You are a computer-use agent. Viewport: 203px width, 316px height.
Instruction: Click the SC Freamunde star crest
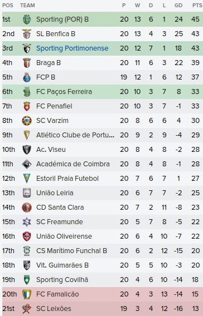point(27,222)
